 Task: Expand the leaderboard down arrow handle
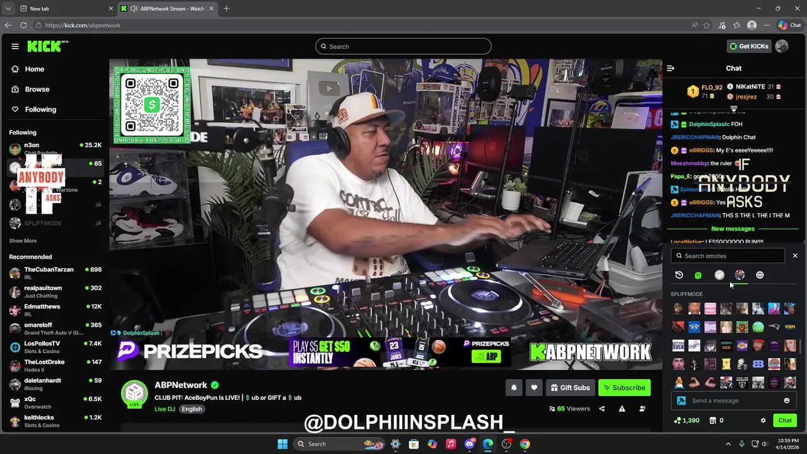[x=733, y=109]
